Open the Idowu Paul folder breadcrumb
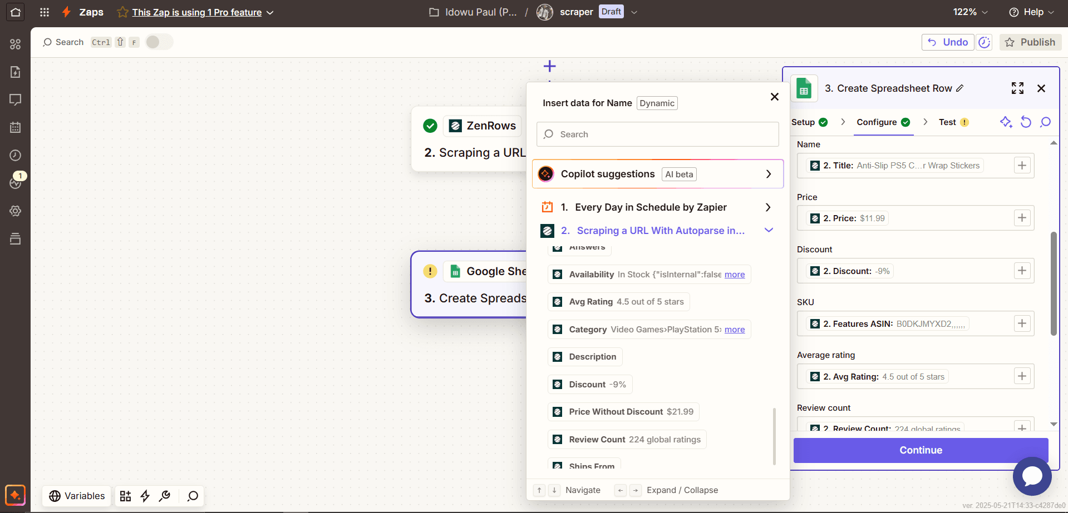 [x=473, y=12]
